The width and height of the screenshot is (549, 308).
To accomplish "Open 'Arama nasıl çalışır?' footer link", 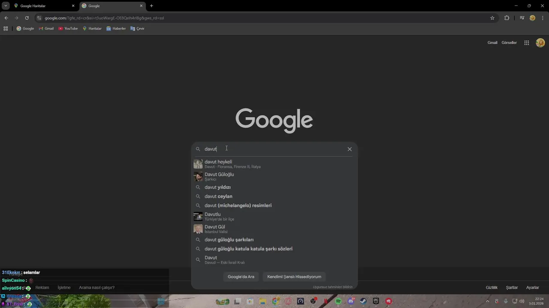I will point(97,287).
